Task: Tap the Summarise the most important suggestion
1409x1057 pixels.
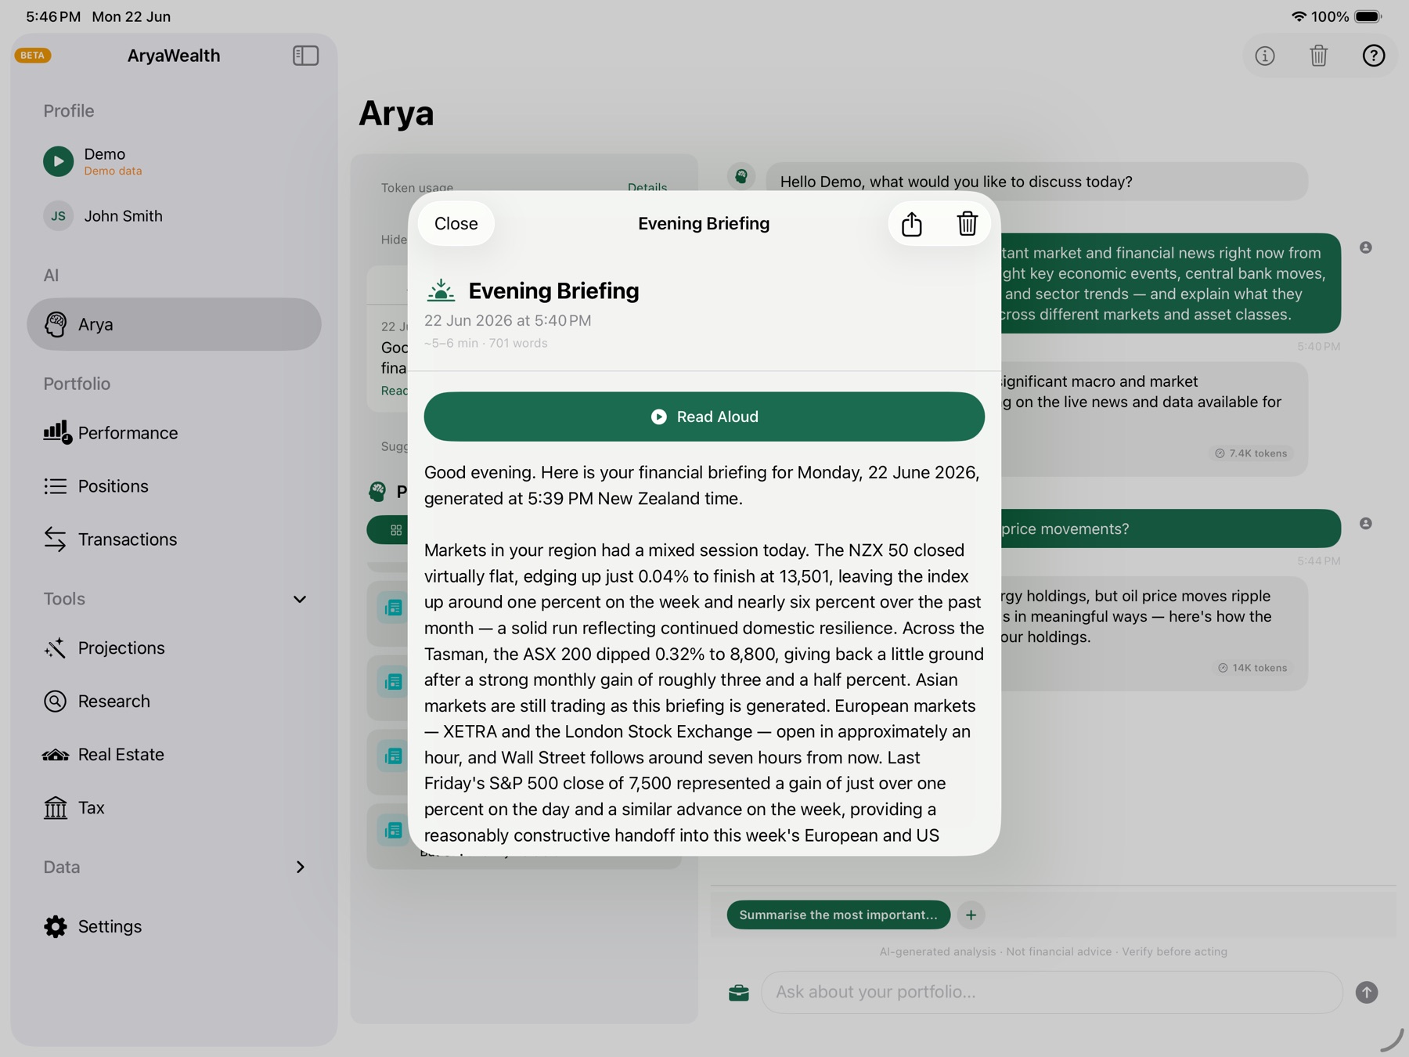Action: pos(838,915)
